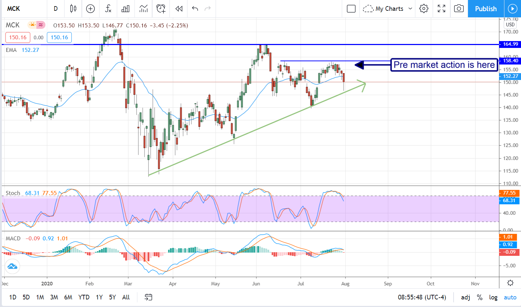The height and width of the screenshot is (307, 521).
Task: Select the YTD range tab
Action: point(84,297)
